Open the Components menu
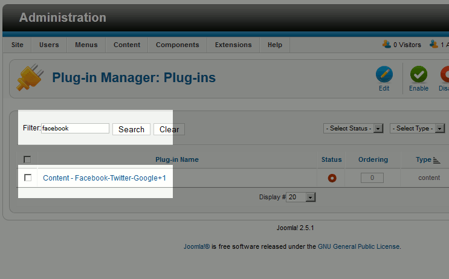The height and width of the screenshot is (279, 449). point(177,45)
